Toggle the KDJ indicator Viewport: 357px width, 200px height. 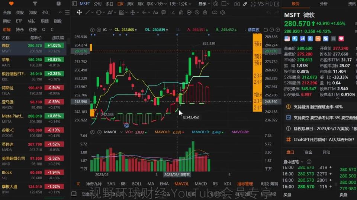coord(228,184)
